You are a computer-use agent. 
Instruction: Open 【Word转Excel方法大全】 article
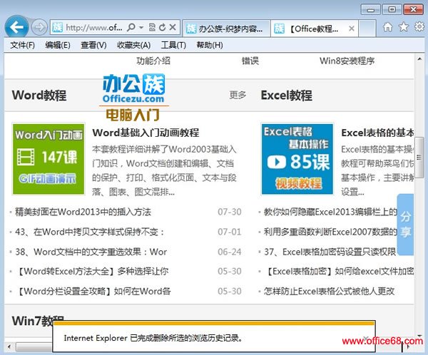point(92,272)
